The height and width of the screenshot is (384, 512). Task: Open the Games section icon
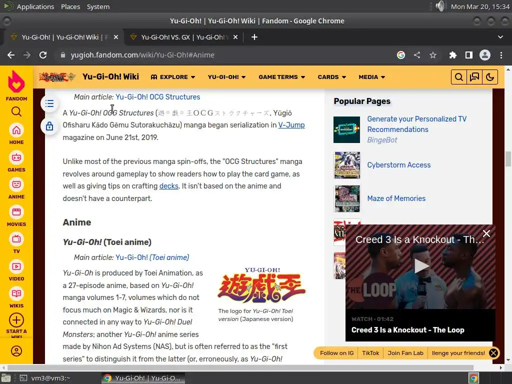16,157
